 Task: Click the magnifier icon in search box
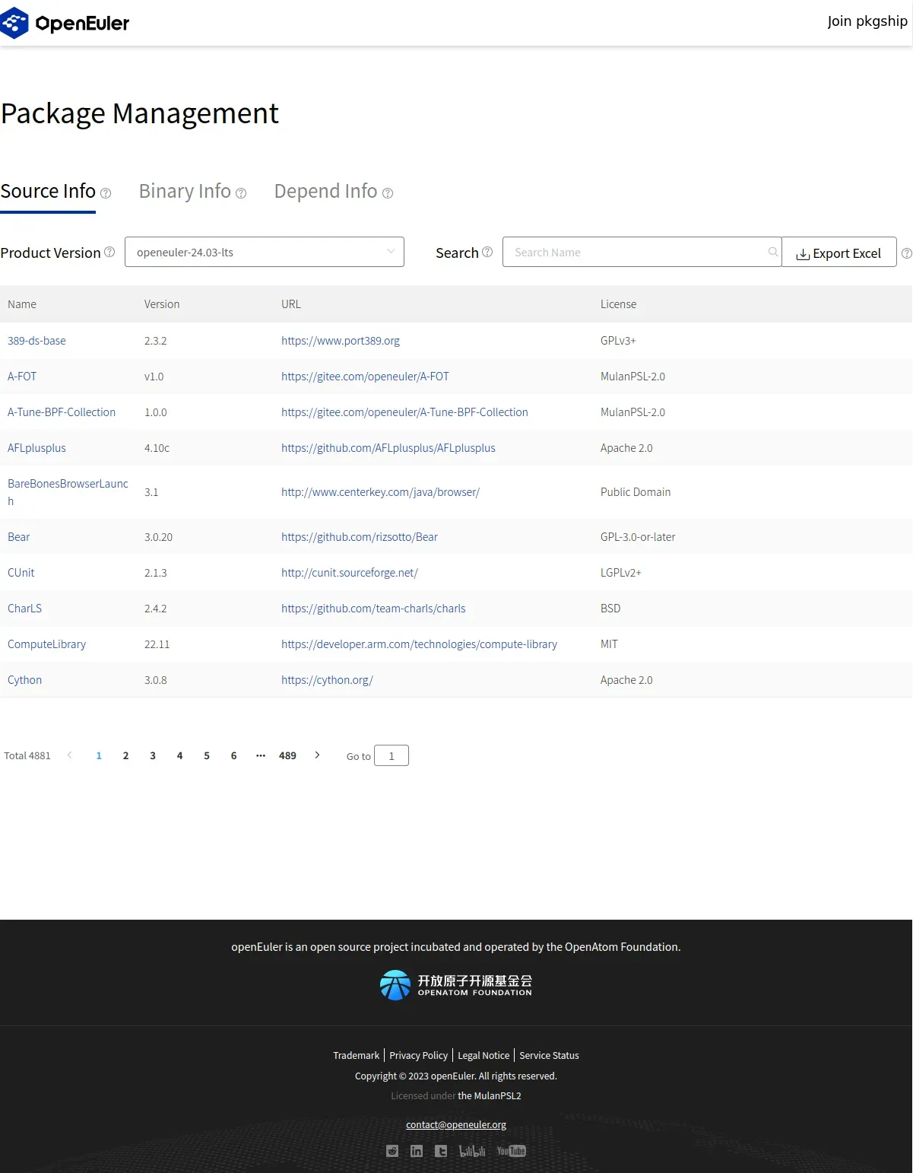773,252
